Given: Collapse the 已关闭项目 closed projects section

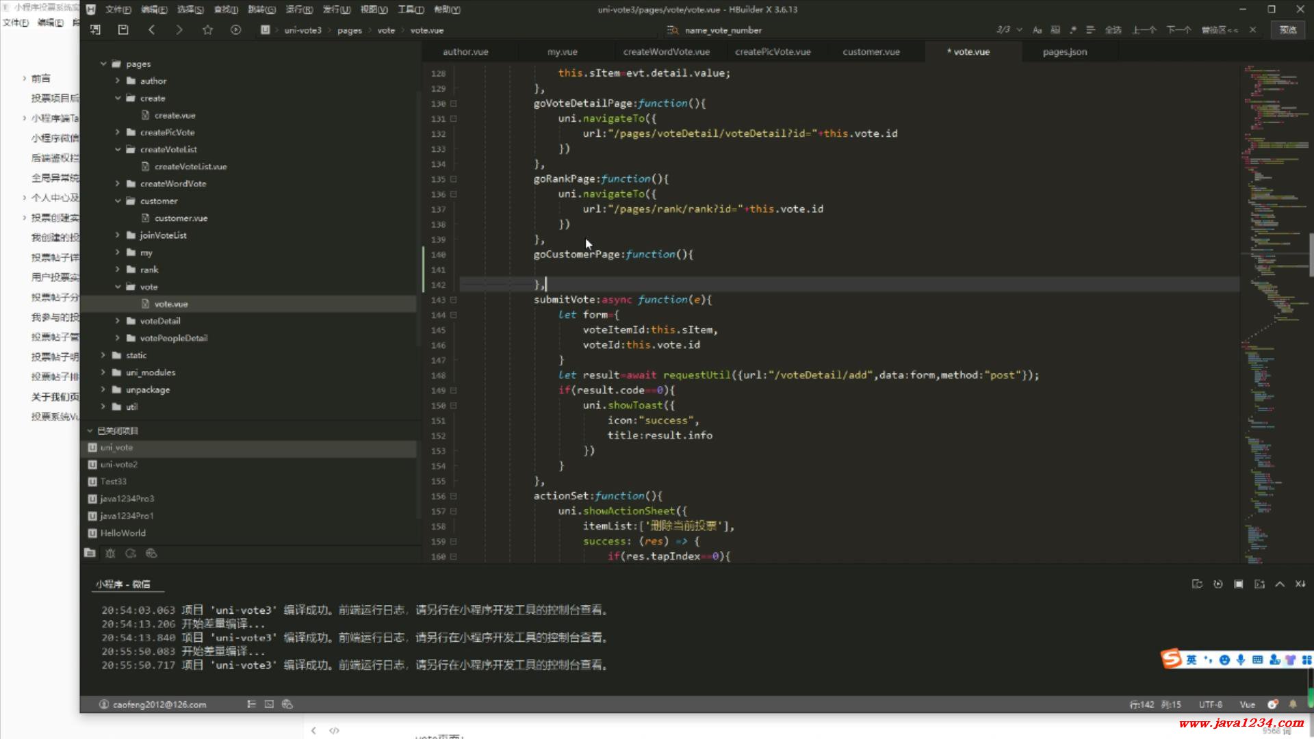Looking at the screenshot, I should [90, 431].
